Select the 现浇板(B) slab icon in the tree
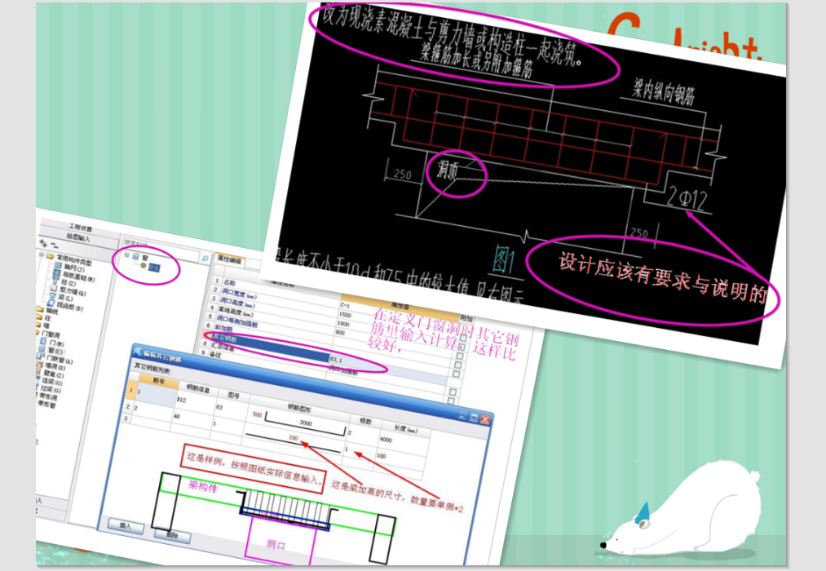The height and width of the screenshot is (571, 826). coord(51,303)
